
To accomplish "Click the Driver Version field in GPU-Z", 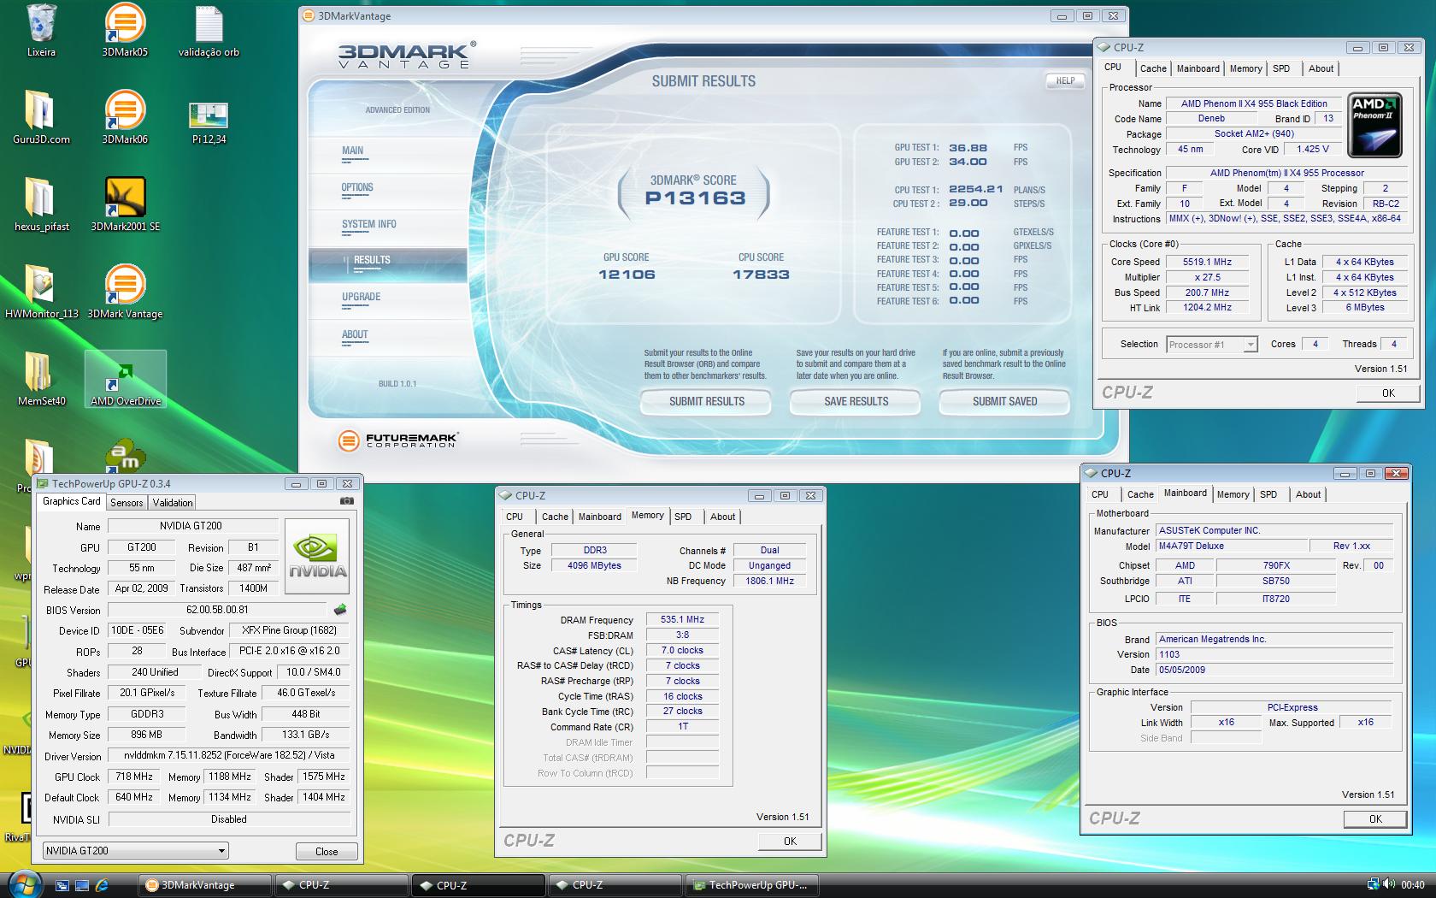I will pos(229,755).
